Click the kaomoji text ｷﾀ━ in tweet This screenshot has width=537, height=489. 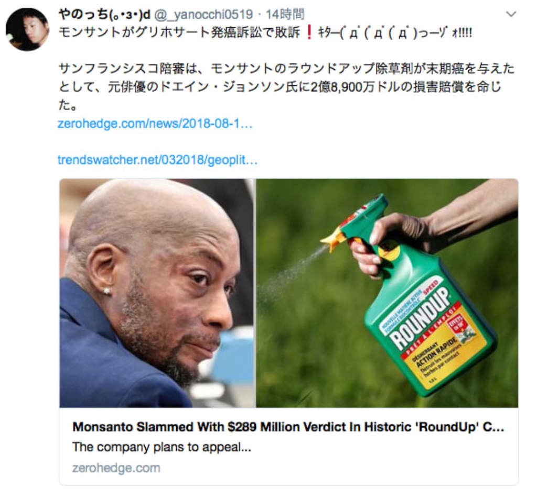pyautogui.click(x=395, y=33)
